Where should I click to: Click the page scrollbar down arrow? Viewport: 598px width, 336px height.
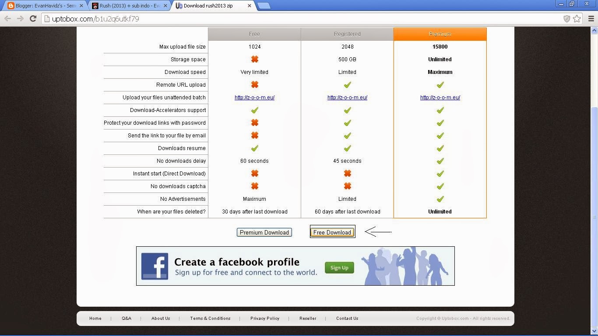[594, 331]
